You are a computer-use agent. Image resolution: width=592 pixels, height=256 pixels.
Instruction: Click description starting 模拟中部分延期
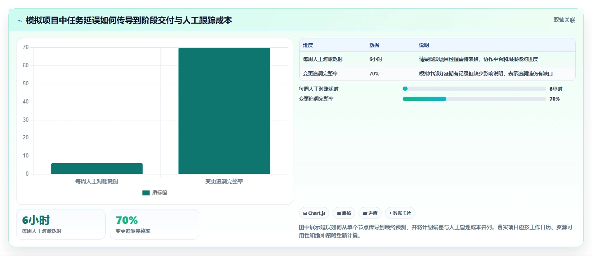click(x=486, y=74)
